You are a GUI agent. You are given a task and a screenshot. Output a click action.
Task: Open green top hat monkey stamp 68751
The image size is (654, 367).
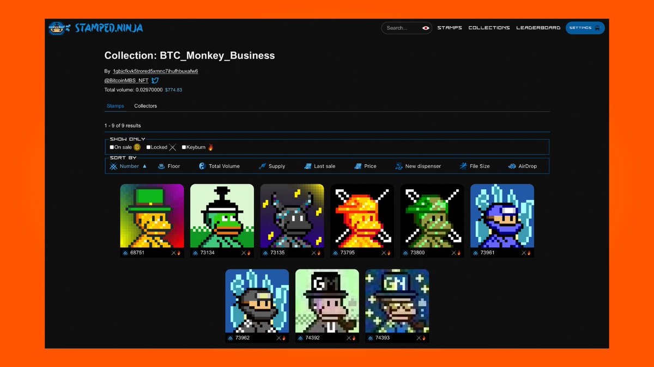point(152,216)
